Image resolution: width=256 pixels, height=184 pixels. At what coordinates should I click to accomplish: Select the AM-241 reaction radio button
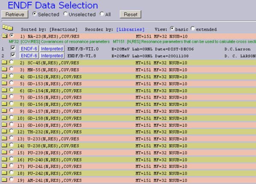pos(12,179)
